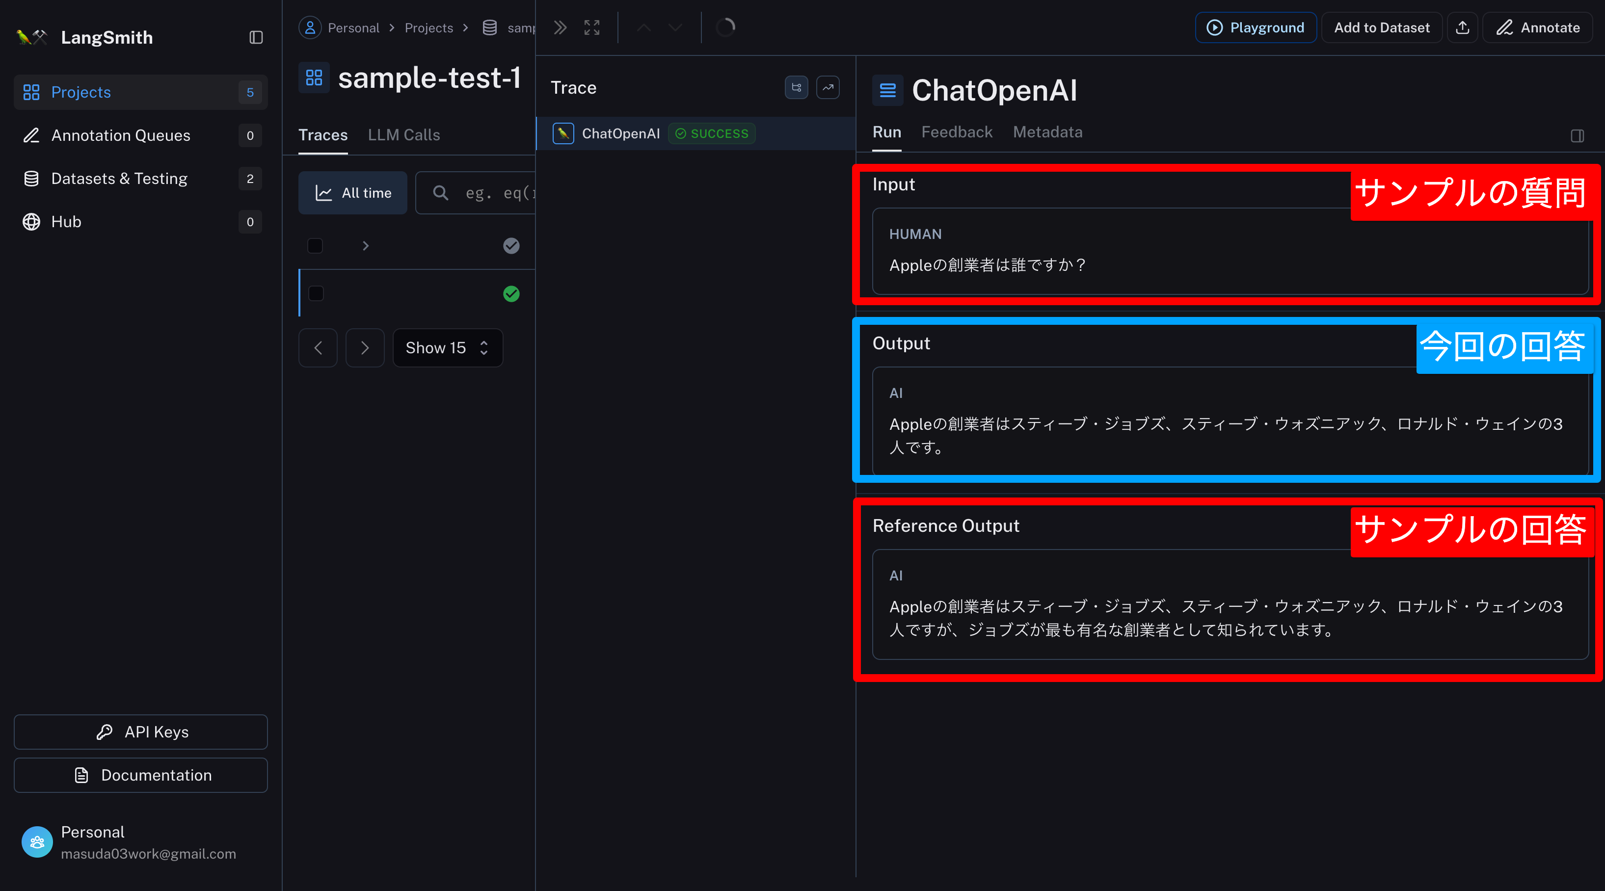The width and height of the screenshot is (1605, 891).
Task: Click the Annotate button
Action: click(x=1538, y=27)
